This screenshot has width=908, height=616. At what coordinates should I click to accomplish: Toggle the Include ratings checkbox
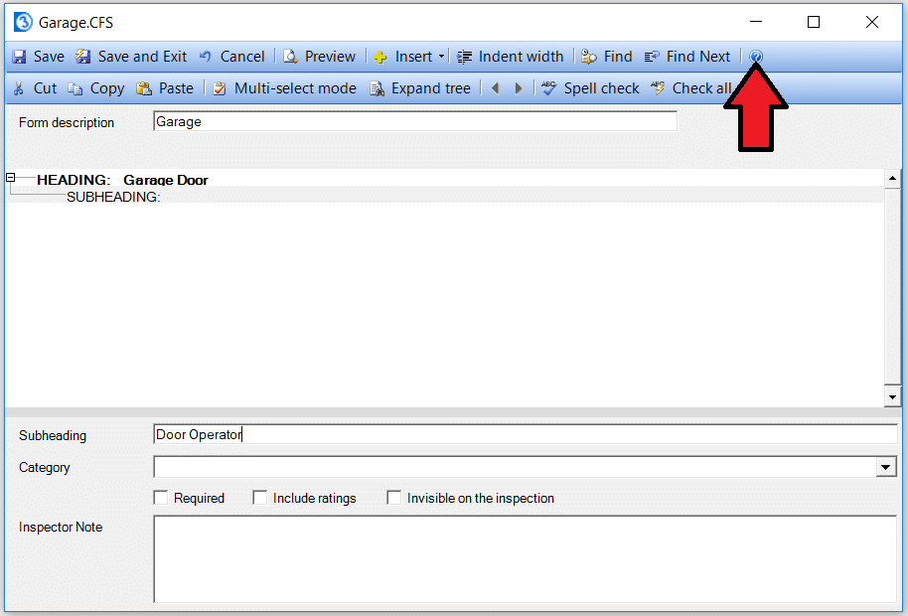pyautogui.click(x=260, y=498)
